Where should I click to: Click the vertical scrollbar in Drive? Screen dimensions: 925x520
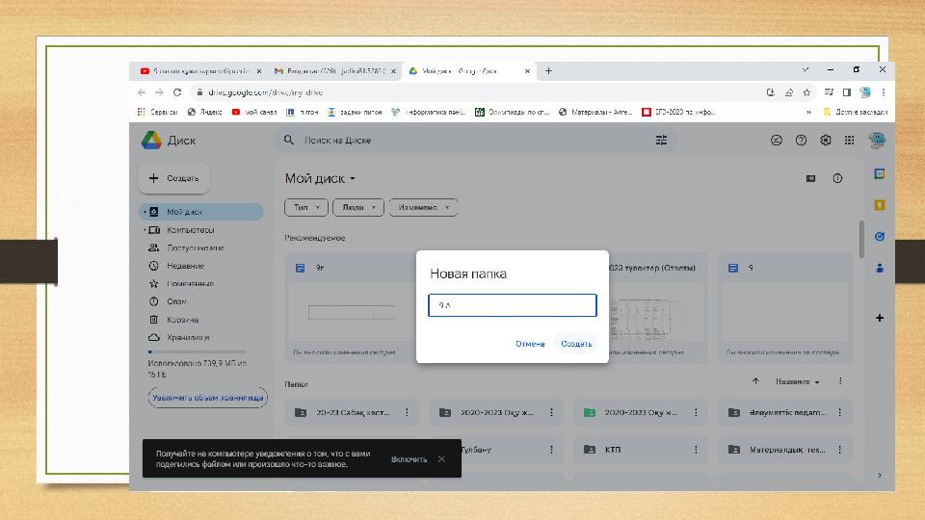point(861,240)
